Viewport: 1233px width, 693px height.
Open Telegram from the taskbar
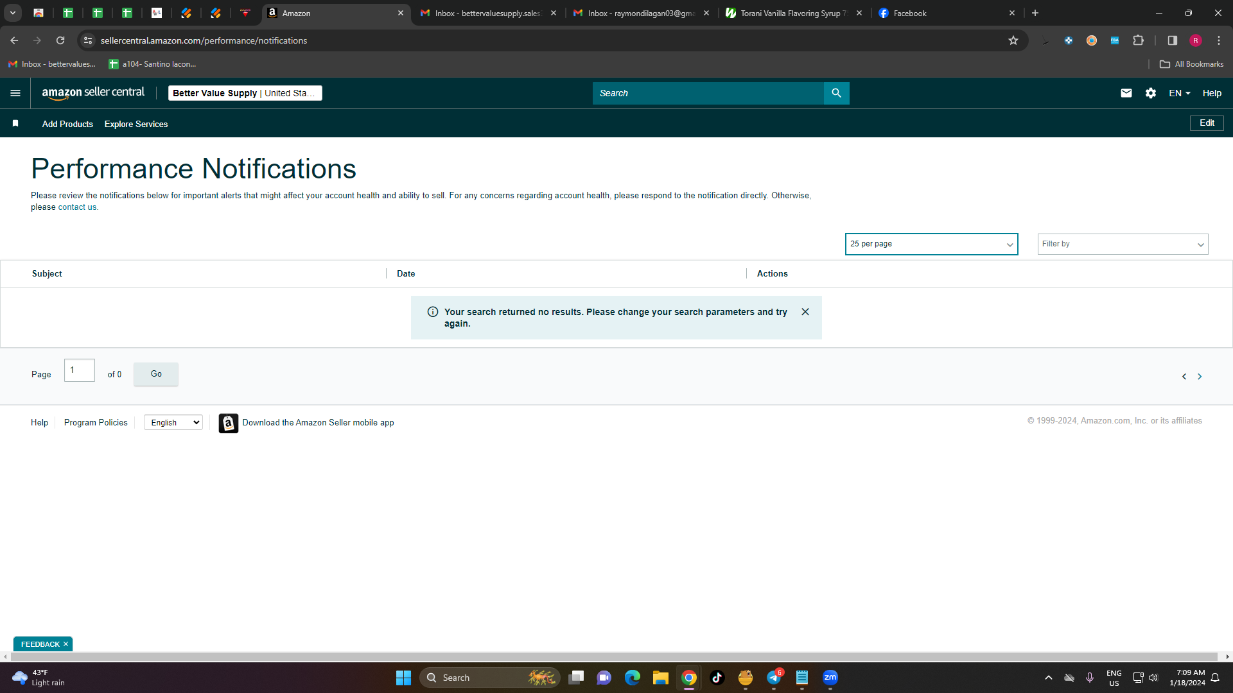tap(774, 678)
